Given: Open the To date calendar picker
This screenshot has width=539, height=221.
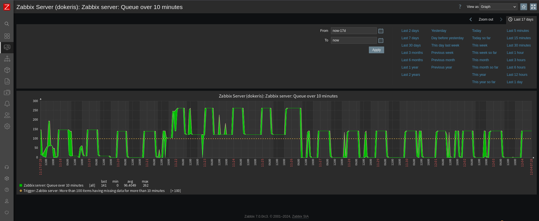Looking at the screenshot, I should 381,40.
